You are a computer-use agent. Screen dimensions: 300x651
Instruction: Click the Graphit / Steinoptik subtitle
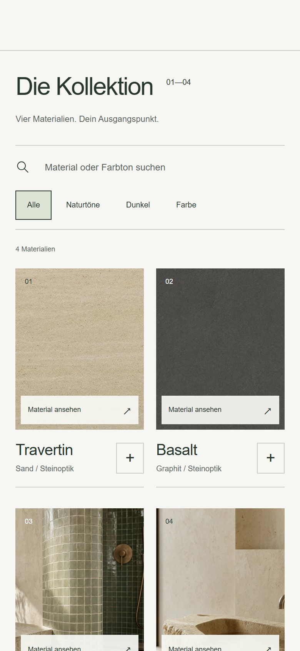(189, 469)
